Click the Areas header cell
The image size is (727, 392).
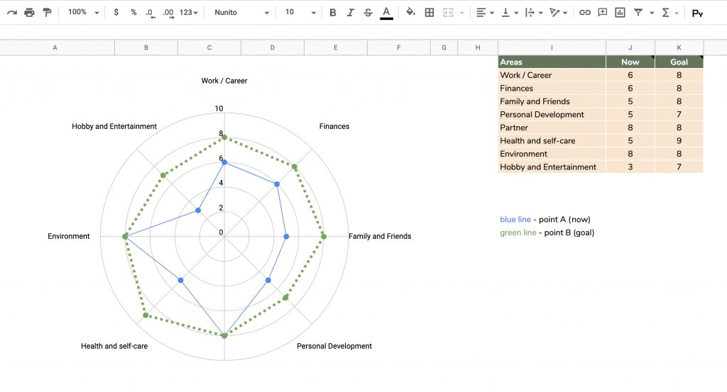pos(552,62)
